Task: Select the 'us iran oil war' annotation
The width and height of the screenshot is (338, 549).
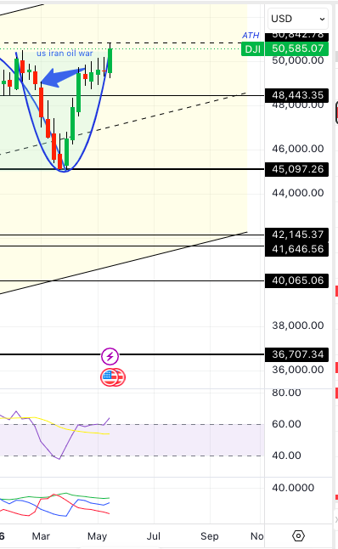Action: click(x=65, y=54)
